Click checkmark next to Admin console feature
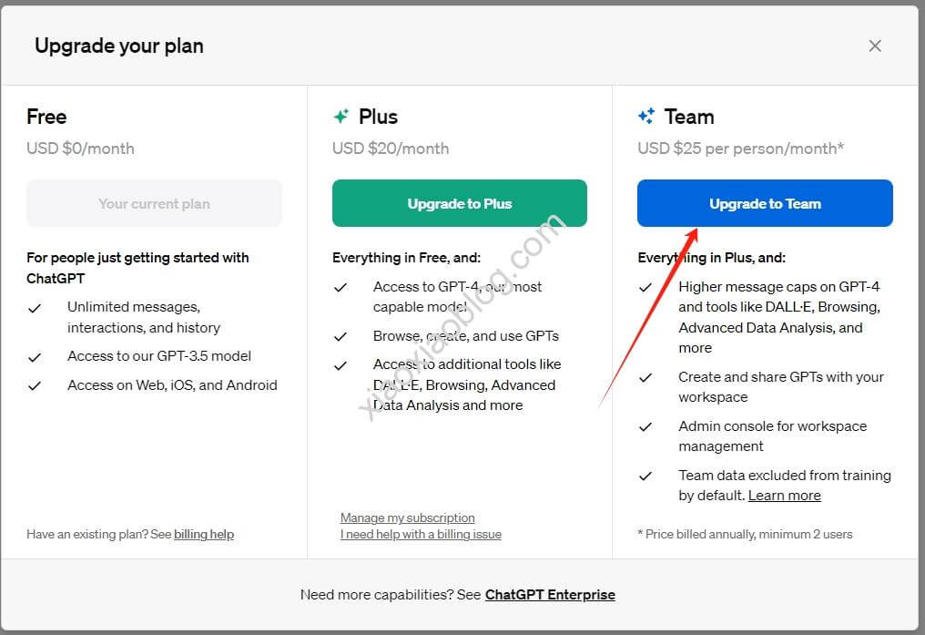 tap(645, 427)
